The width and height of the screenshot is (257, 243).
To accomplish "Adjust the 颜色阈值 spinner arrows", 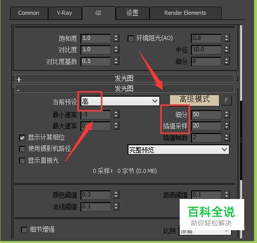I will coord(116,194).
